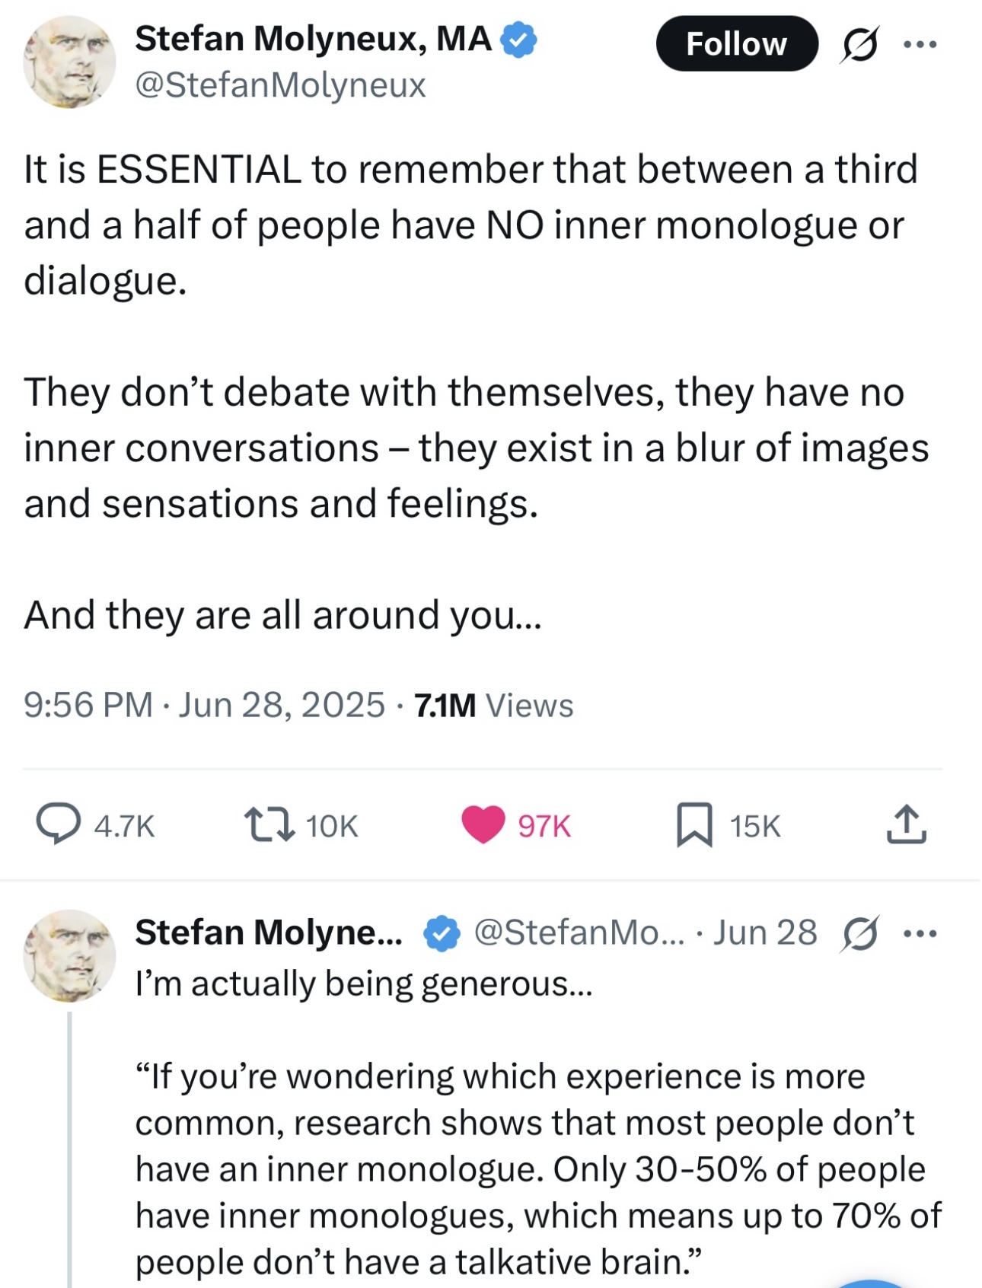Open three-dot menu on the reply tweet
Viewport: 982px width, 1288px height.
click(x=920, y=933)
